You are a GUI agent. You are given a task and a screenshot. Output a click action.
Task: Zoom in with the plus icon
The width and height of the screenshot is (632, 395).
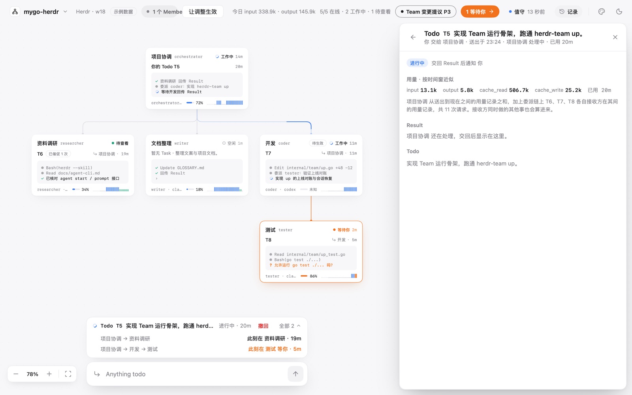(x=49, y=374)
